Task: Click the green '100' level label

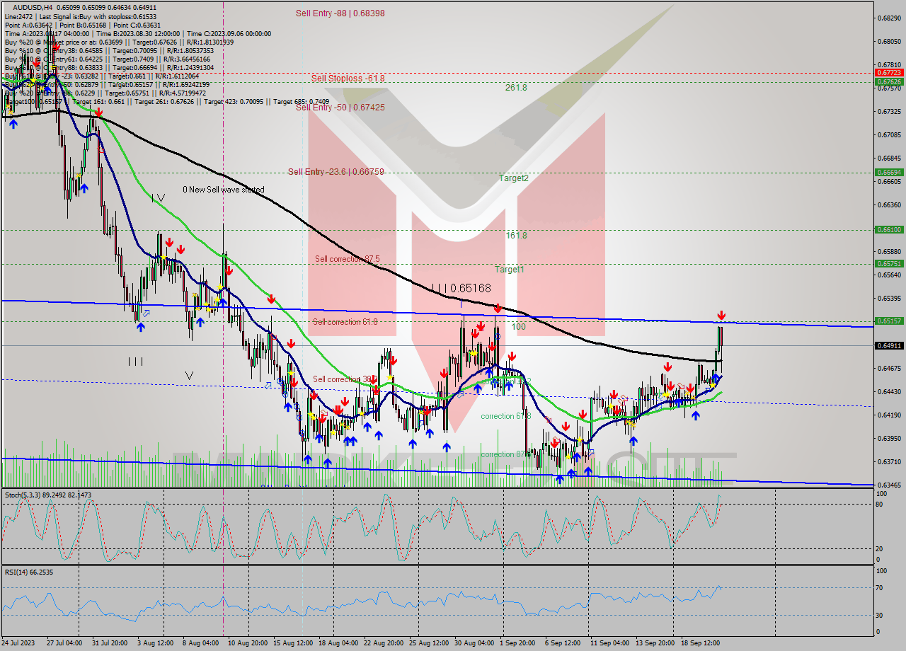Action: coord(519,327)
